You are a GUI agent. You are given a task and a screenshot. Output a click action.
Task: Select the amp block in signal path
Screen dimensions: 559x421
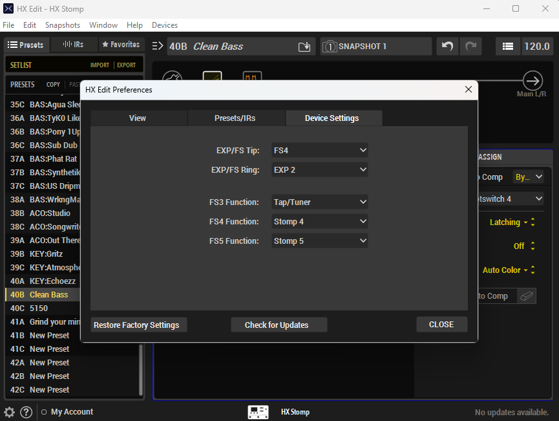(252, 76)
